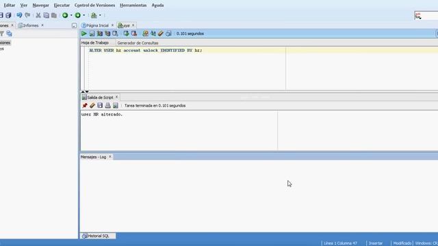438x246 pixels.
Task: Open the Back button history dropdown arrow
Action: click(x=71, y=15)
